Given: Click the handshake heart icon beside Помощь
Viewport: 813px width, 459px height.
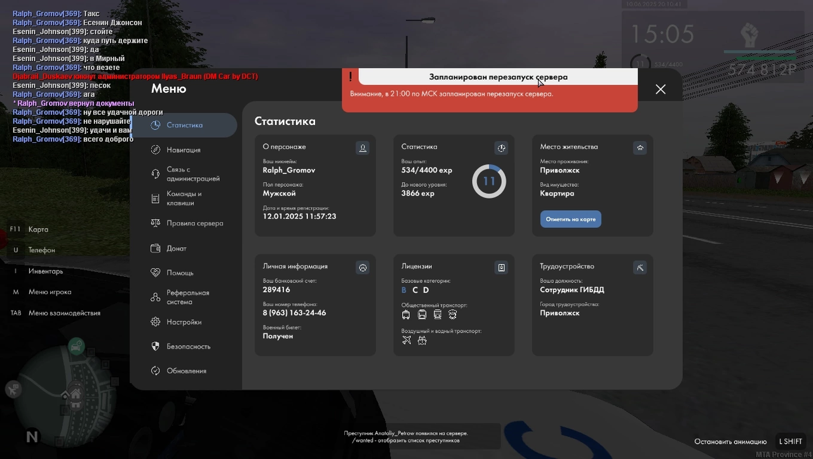Looking at the screenshot, I should (155, 272).
